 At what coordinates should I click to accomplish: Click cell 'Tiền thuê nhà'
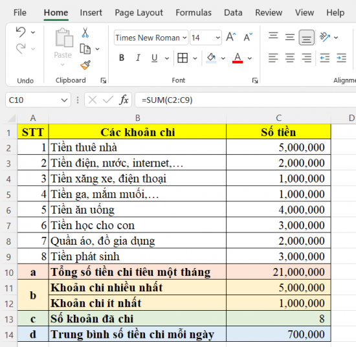(x=137, y=147)
